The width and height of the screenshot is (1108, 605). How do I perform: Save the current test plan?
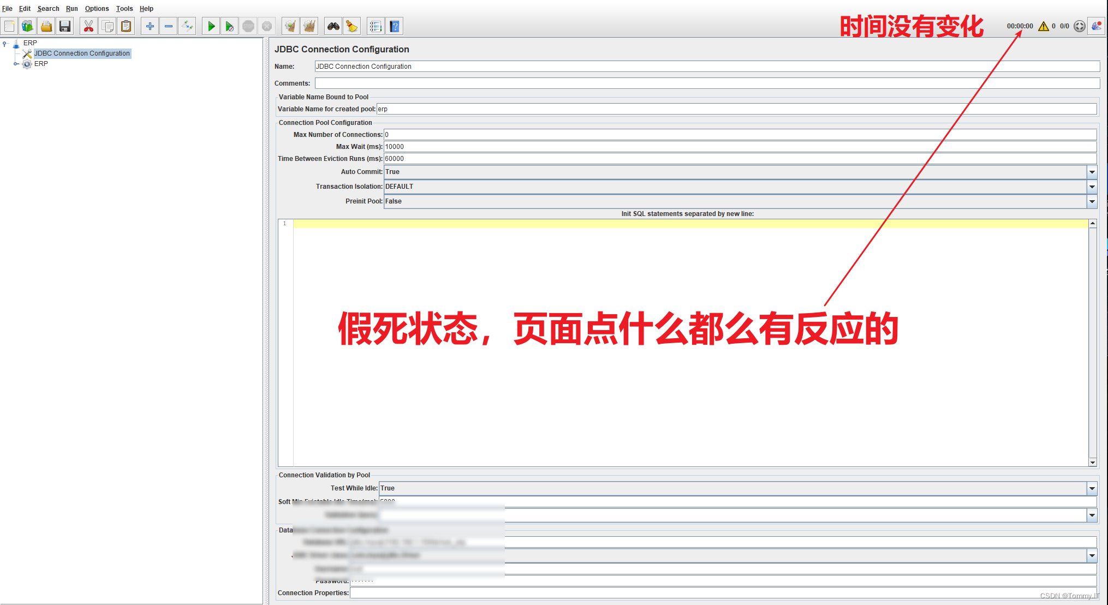pyautogui.click(x=65, y=26)
